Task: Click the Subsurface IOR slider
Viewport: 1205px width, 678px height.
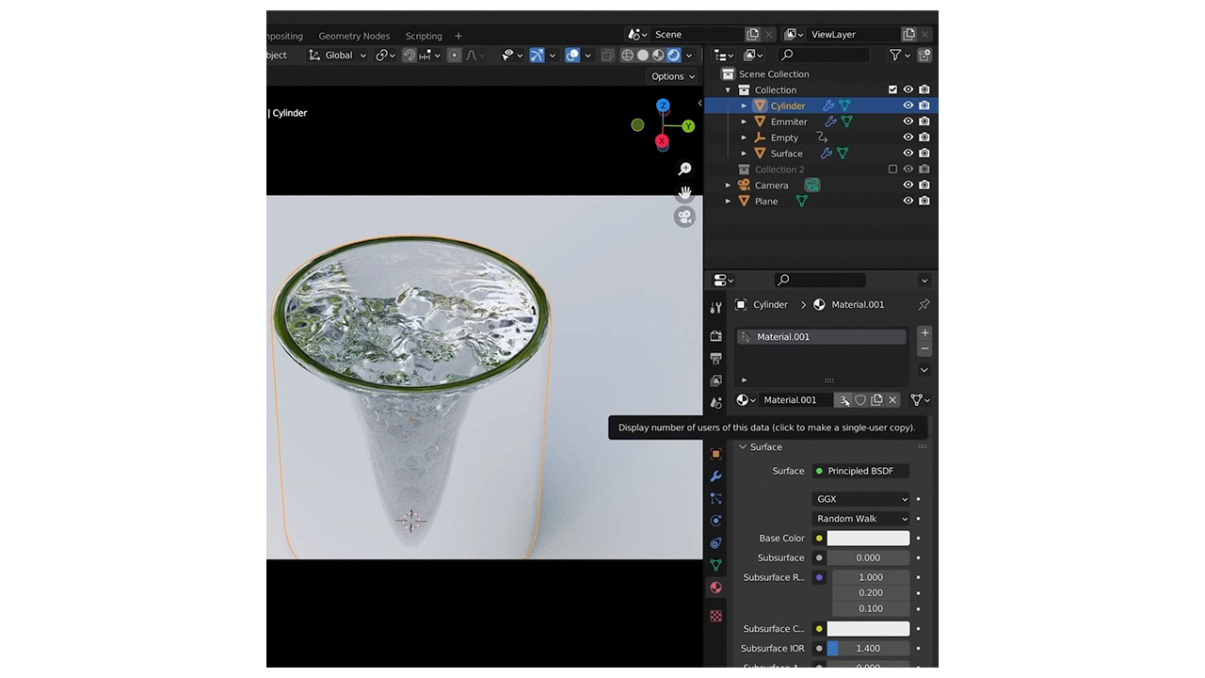Action: click(x=868, y=649)
